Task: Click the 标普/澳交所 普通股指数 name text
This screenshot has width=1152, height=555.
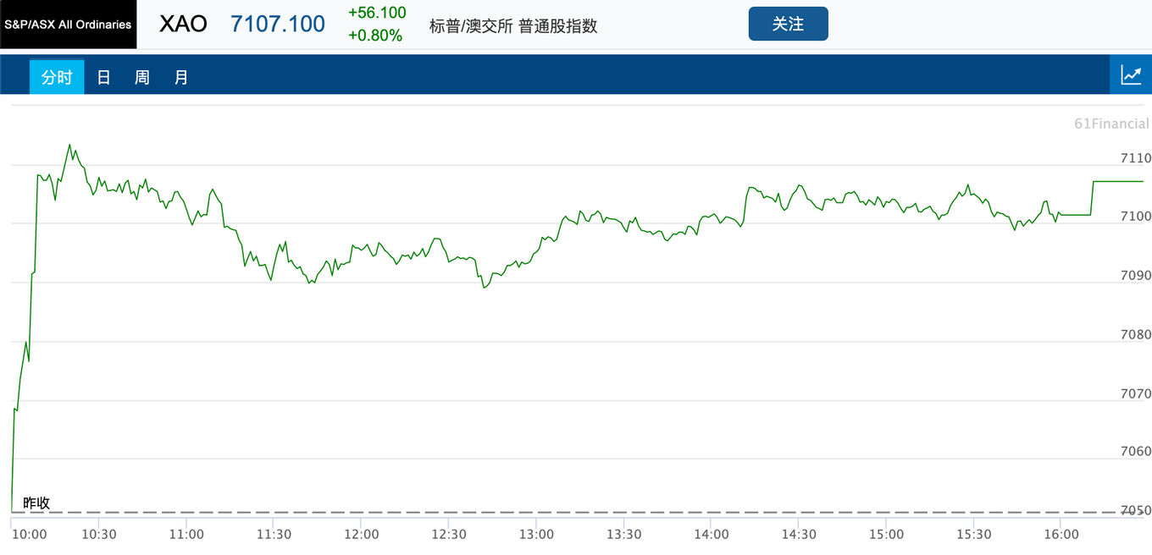Action: 513,25
